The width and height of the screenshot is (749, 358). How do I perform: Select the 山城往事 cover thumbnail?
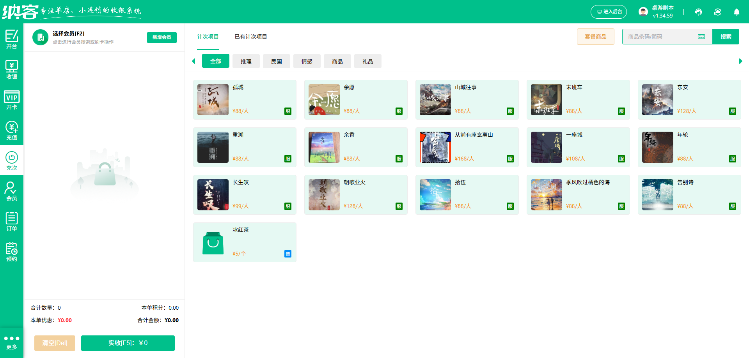(435, 100)
